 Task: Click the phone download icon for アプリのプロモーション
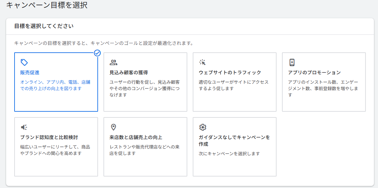click(x=292, y=62)
